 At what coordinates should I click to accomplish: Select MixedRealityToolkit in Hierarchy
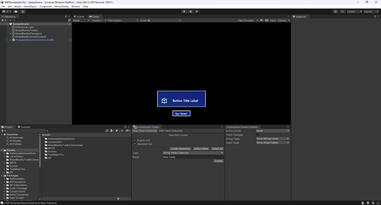26,30
